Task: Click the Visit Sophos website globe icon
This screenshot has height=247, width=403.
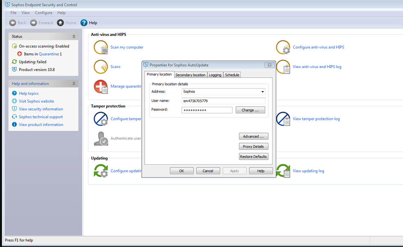Action: click(15, 101)
